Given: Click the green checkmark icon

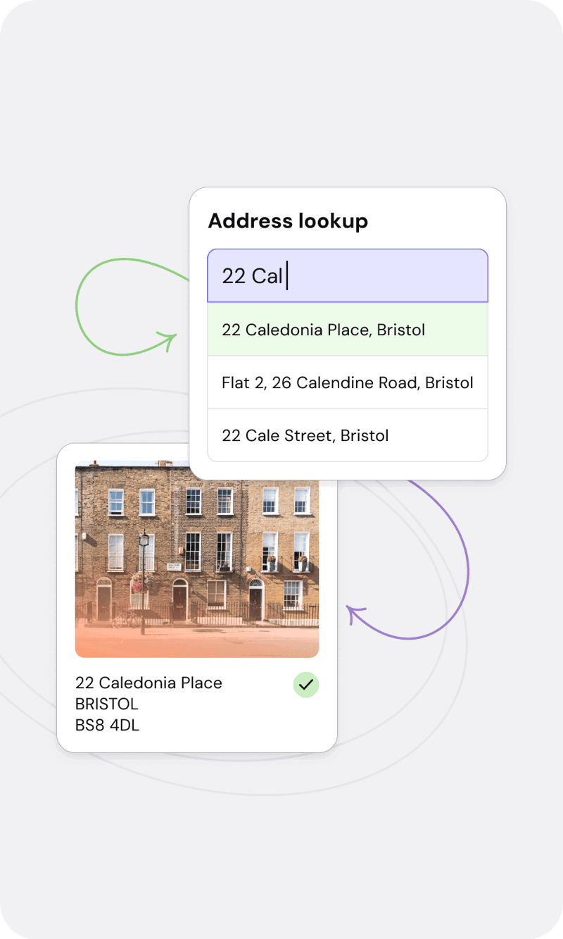Looking at the screenshot, I should pyautogui.click(x=306, y=685).
